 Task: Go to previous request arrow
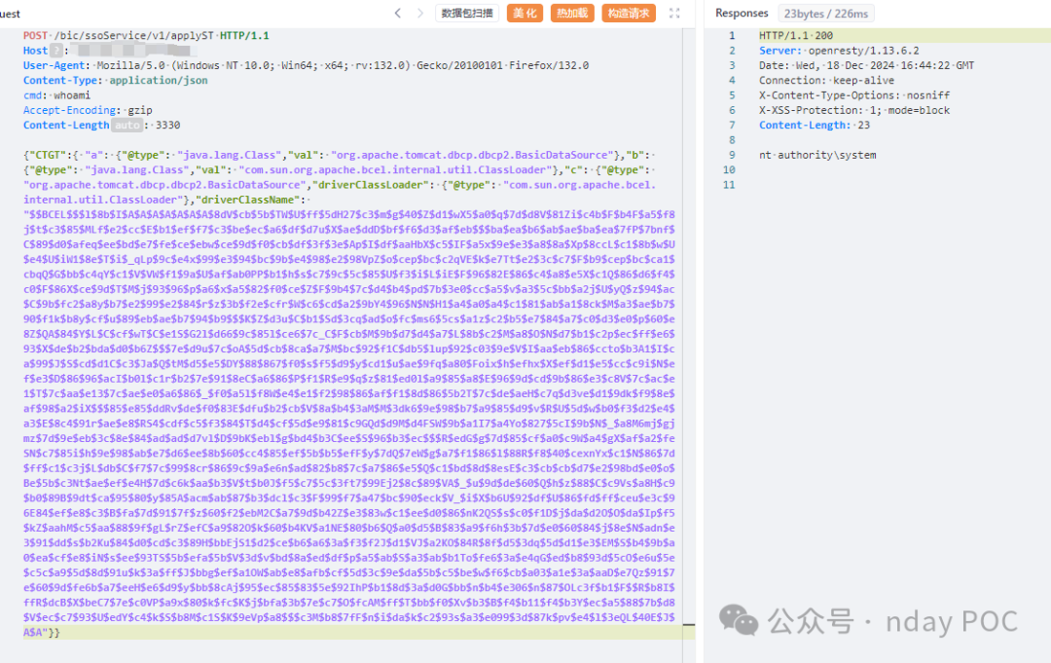pos(397,13)
